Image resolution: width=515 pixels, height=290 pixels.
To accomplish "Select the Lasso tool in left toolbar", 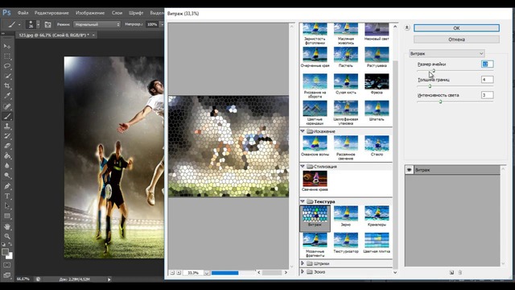I will (7, 66).
